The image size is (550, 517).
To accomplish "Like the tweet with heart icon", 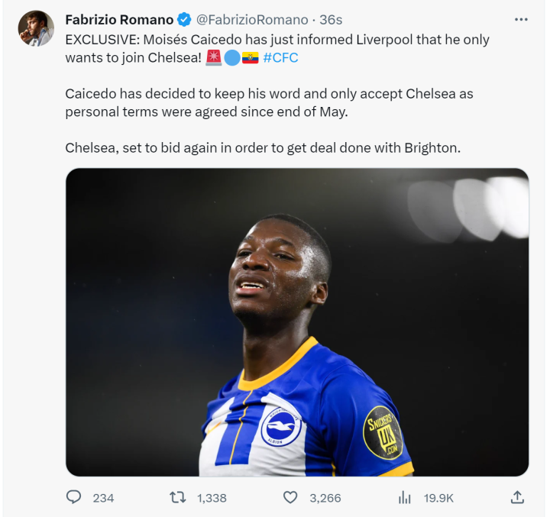I will pos(290,497).
